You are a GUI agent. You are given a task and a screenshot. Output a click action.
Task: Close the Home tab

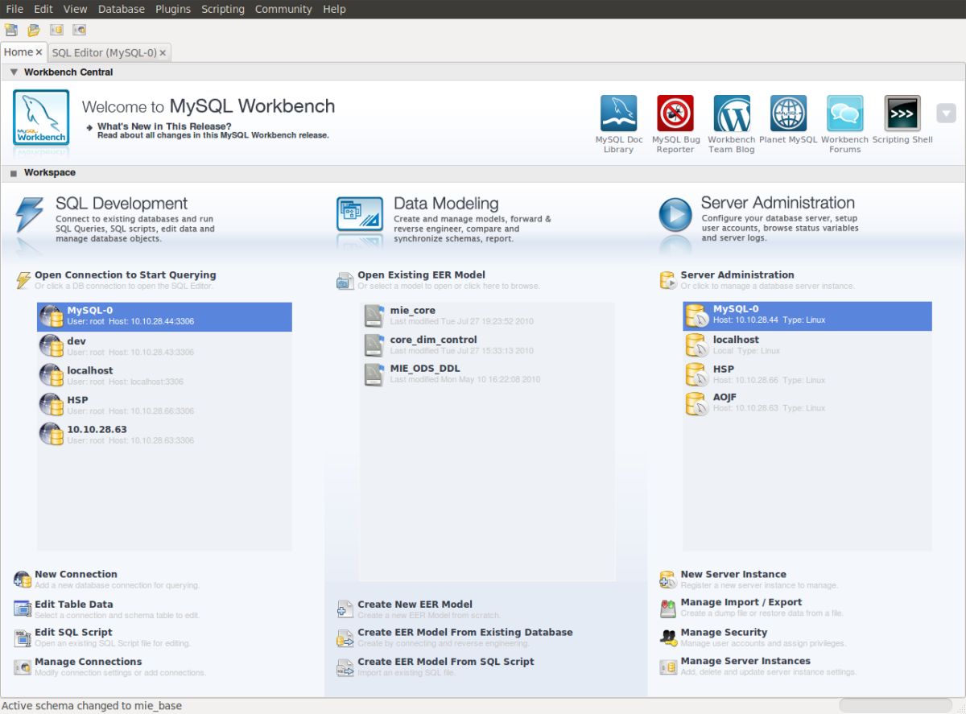[x=39, y=52]
